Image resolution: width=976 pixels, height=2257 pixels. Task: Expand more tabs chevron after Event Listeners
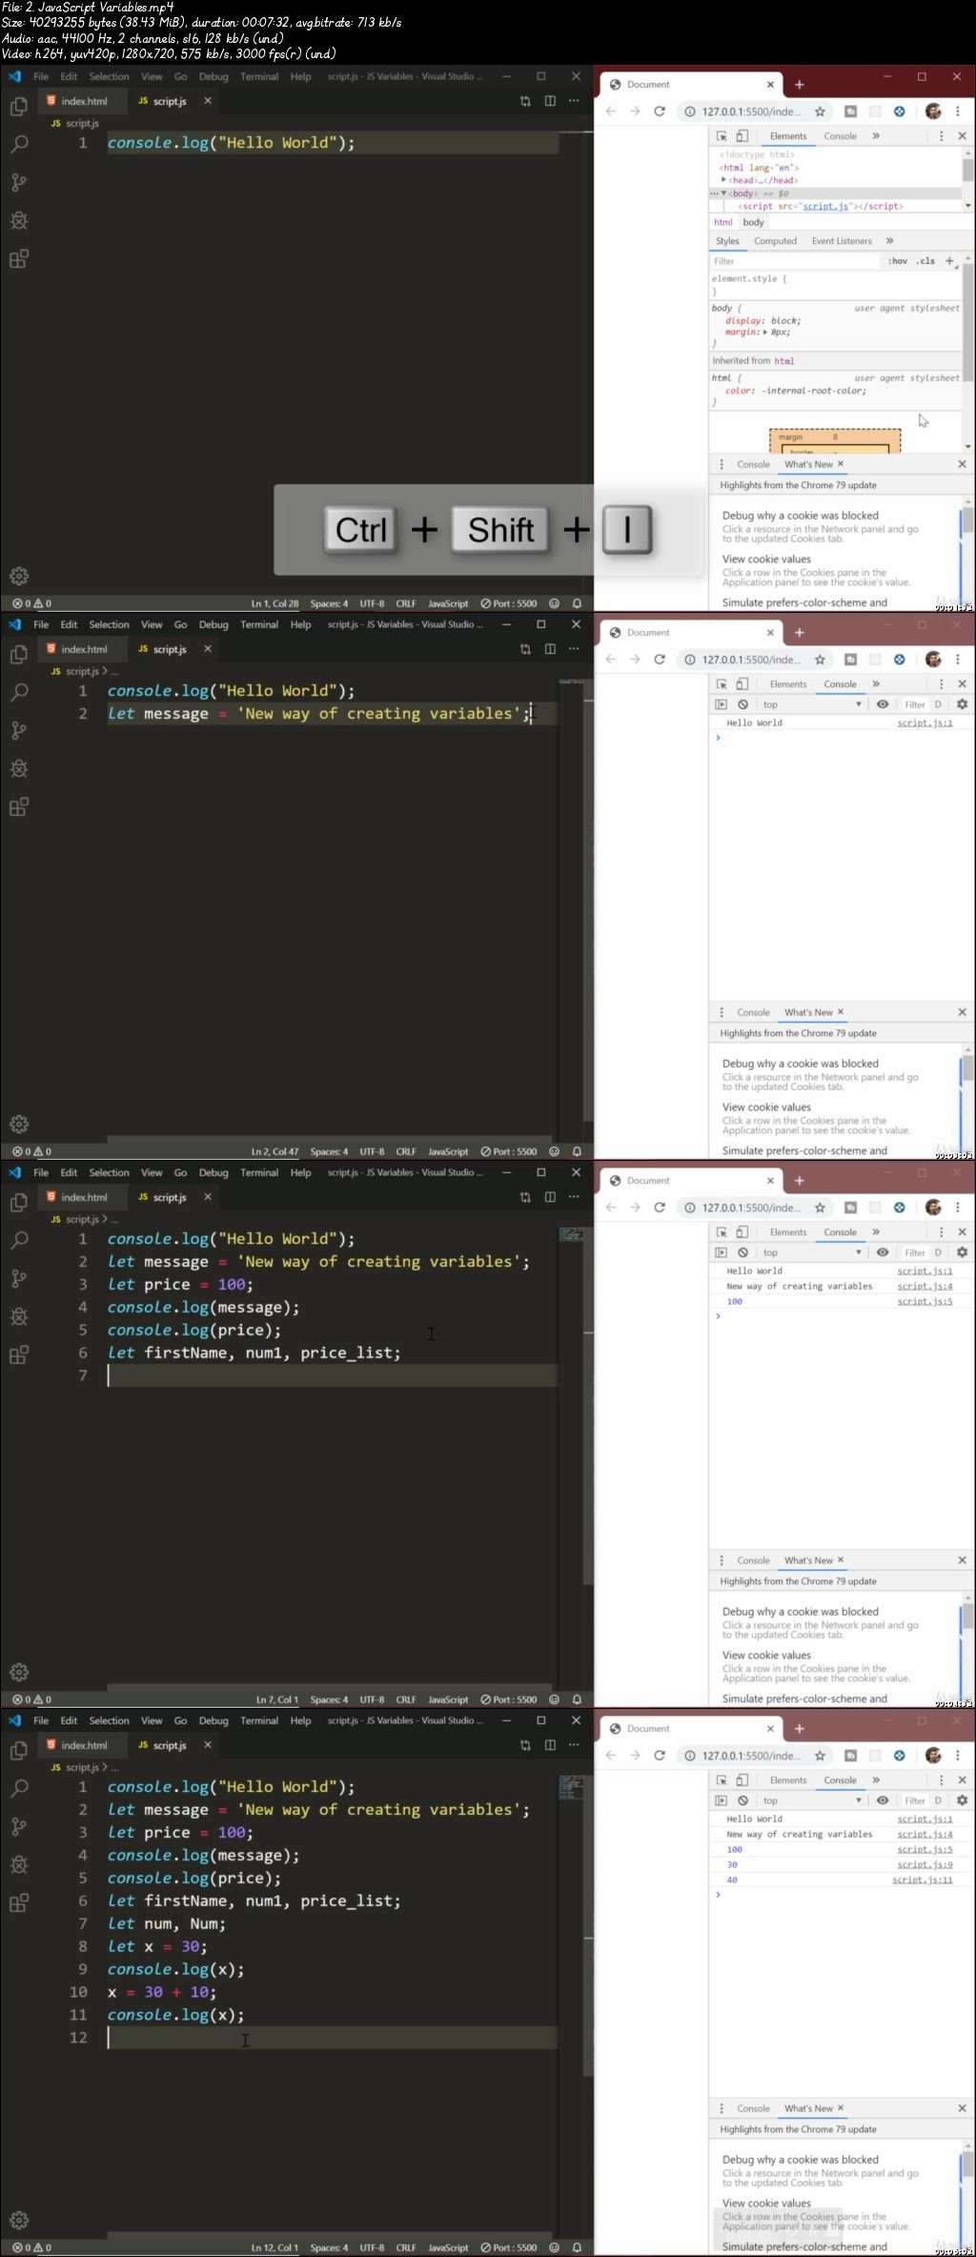(x=889, y=241)
